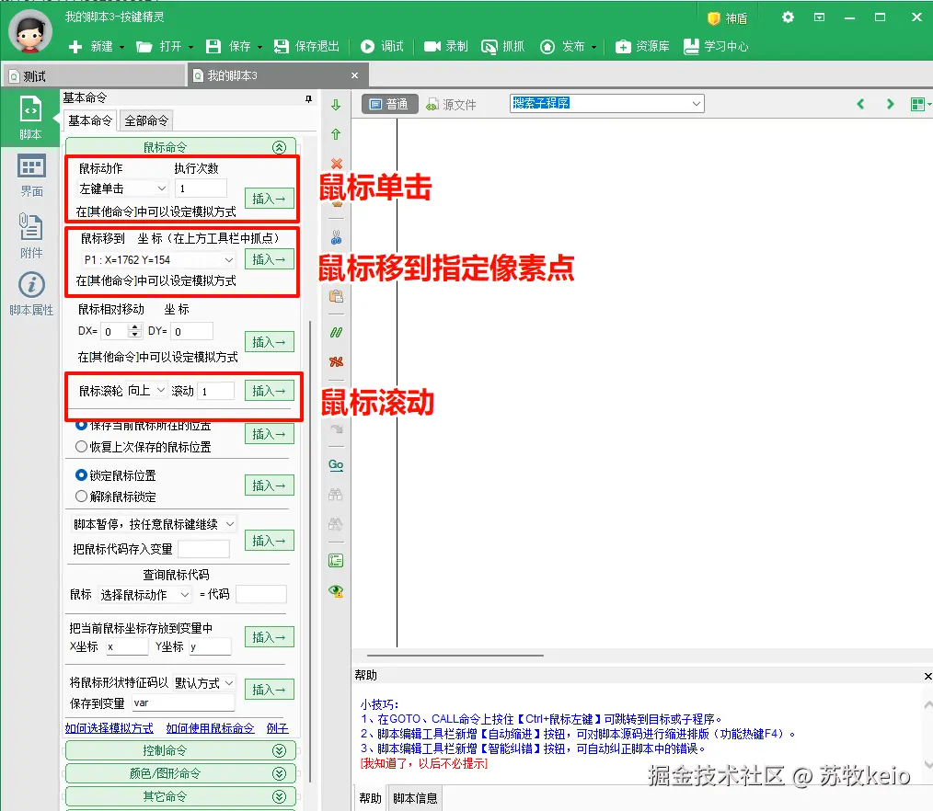Open the 抓抓 capture tool

point(502,46)
